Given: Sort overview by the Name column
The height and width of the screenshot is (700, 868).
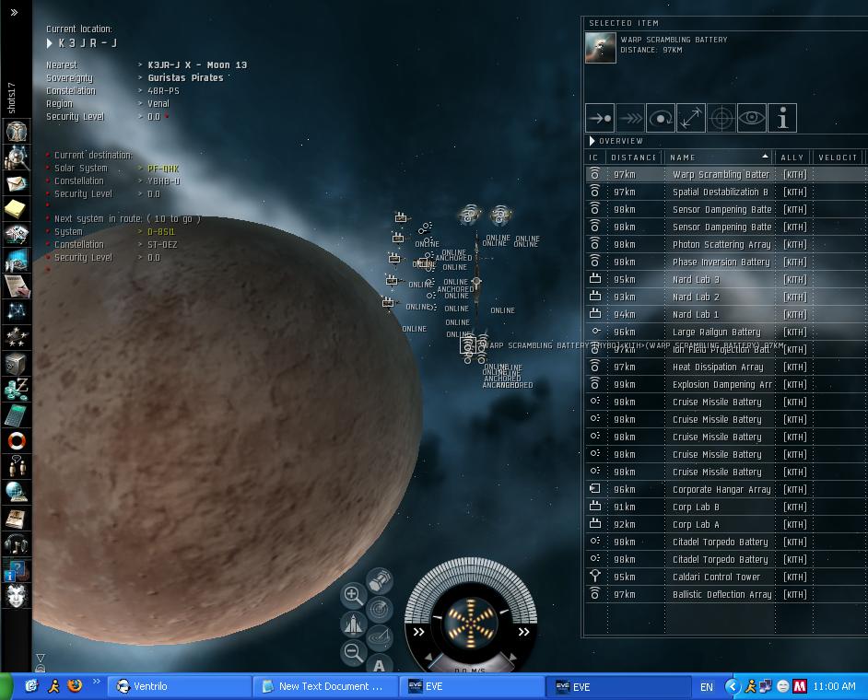Looking at the screenshot, I should point(719,157).
